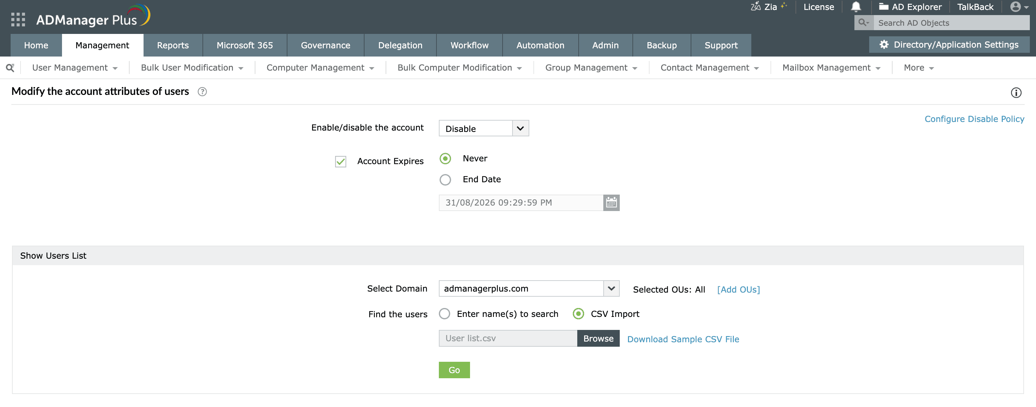Expand the Computer Management menu
This screenshot has height=407, width=1036.
[320, 67]
